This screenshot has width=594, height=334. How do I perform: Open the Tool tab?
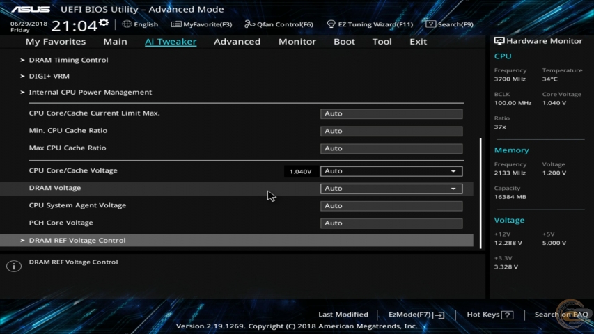[x=382, y=42]
